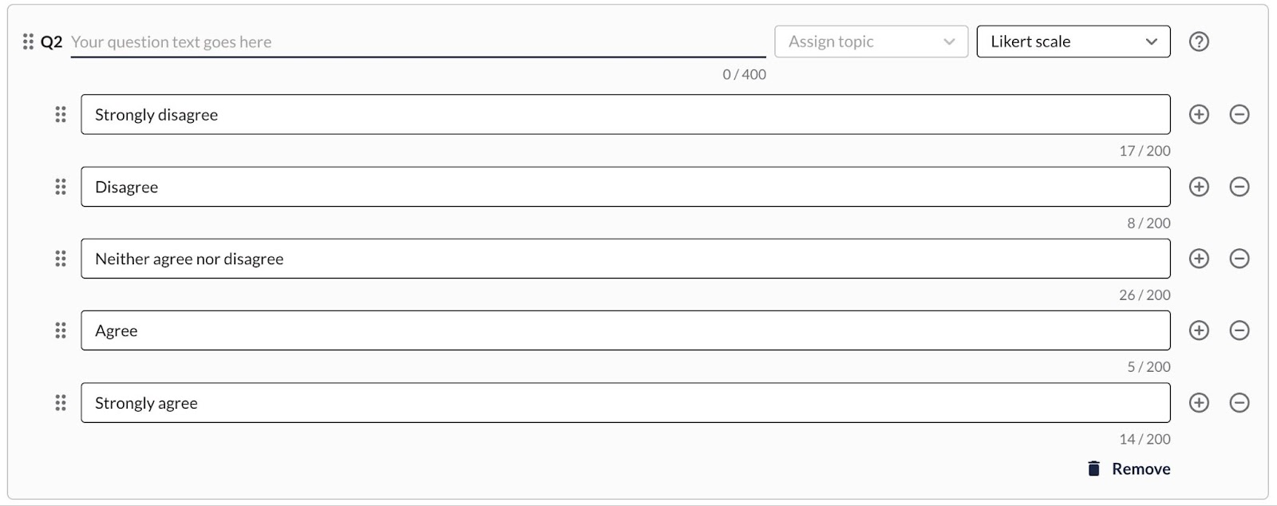
Task: Click the Remove button with trash icon
Action: click(x=1129, y=468)
